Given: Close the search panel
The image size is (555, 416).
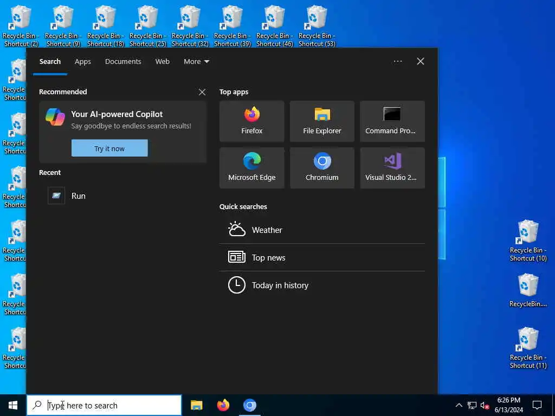Looking at the screenshot, I should pyautogui.click(x=420, y=62).
